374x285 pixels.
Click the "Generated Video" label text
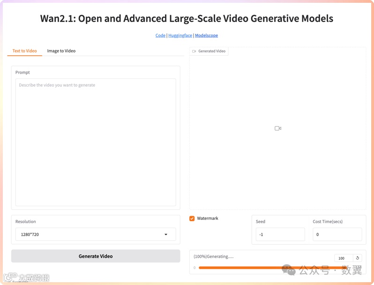212,51
